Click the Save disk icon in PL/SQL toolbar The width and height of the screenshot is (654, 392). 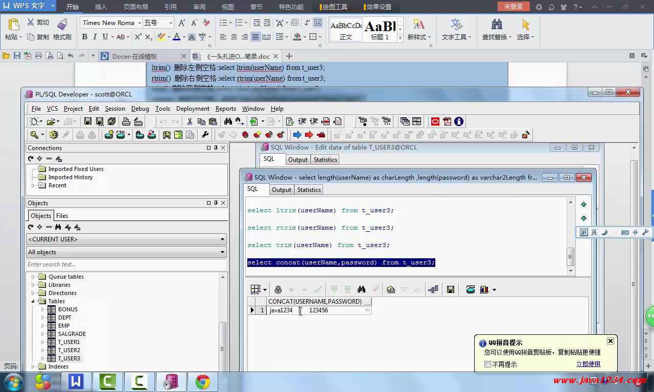(x=88, y=121)
